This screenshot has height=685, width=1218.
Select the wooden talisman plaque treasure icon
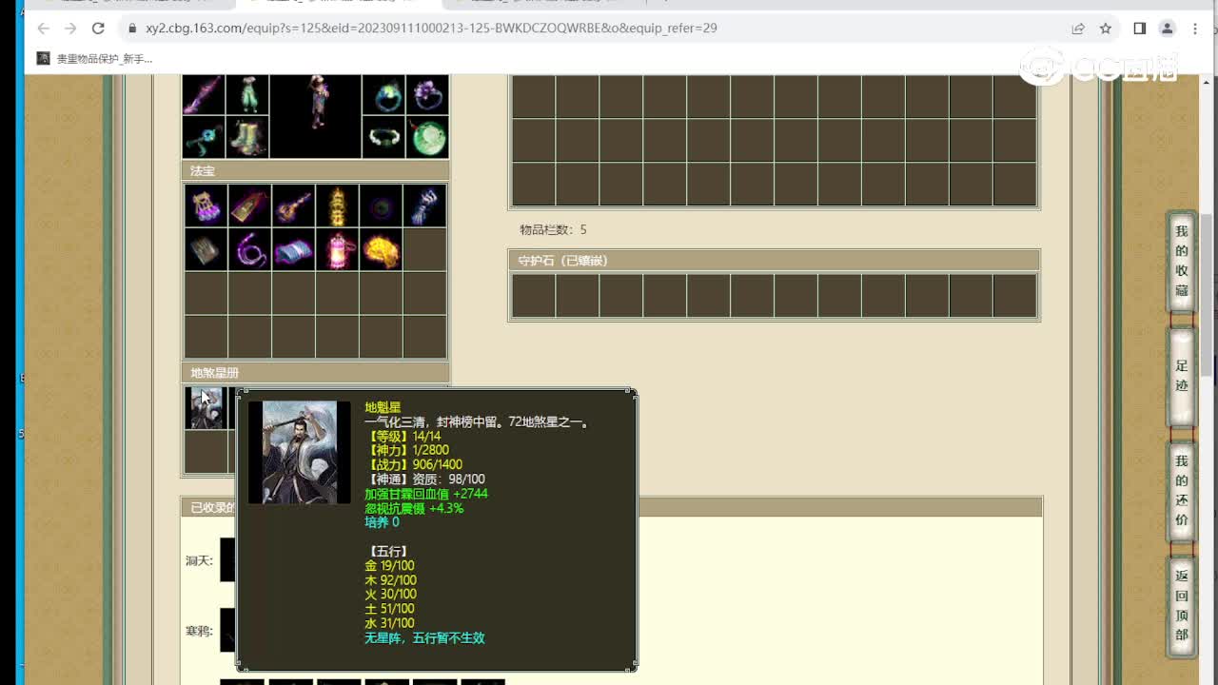point(249,205)
